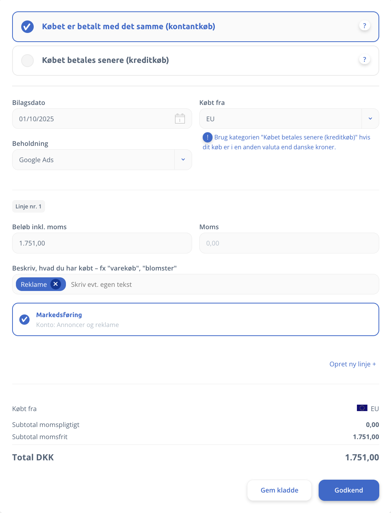Click the Linje nr. 1 label

point(28,206)
